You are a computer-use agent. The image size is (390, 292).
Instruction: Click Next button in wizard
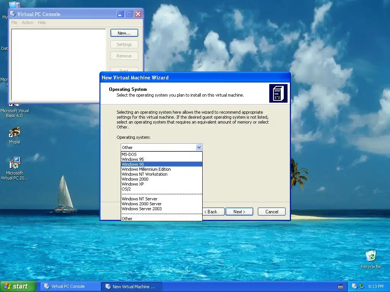coord(239,211)
